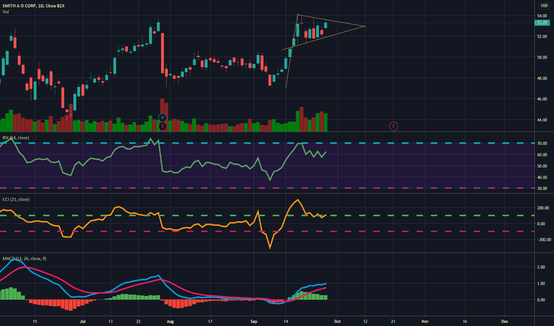Select the MACD (12, 26, close, 9) label
Image resolution: width=554 pixels, height=326 pixels.
[24, 258]
